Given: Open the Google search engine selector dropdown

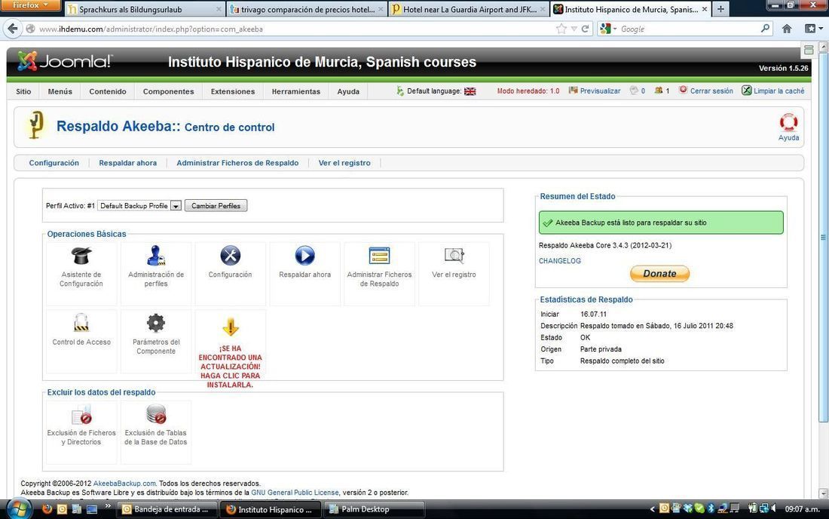Looking at the screenshot, I should point(608,29).
